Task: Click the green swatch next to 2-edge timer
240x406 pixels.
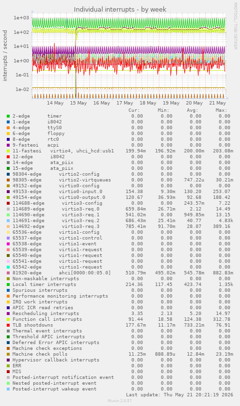Action: coord(8,116)
